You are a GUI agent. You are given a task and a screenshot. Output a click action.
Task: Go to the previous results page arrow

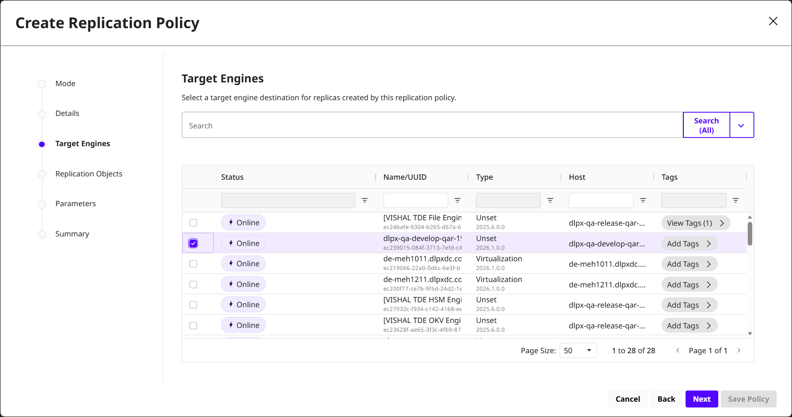(x=678, y=351)
